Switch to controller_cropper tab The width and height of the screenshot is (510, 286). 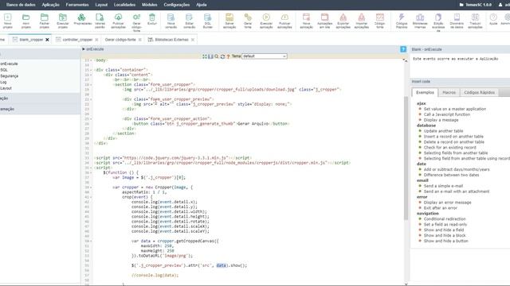(77, 40)
